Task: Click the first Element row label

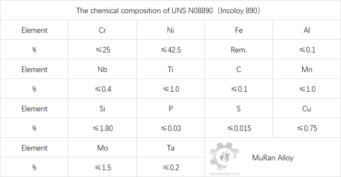Action: point(34,30)
